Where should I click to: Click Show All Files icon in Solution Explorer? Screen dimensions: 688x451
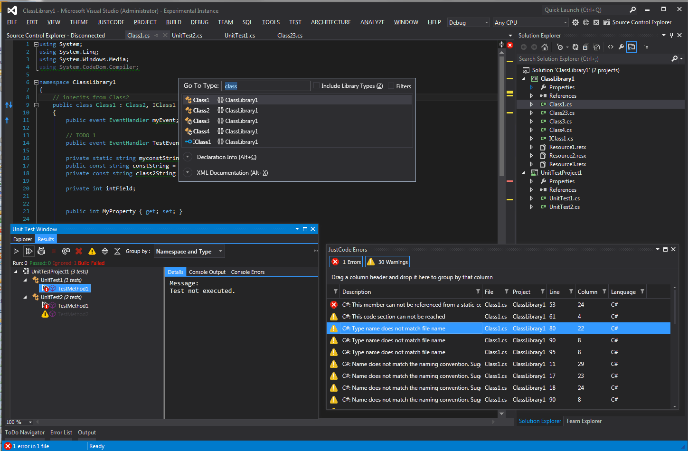[596, 47]
